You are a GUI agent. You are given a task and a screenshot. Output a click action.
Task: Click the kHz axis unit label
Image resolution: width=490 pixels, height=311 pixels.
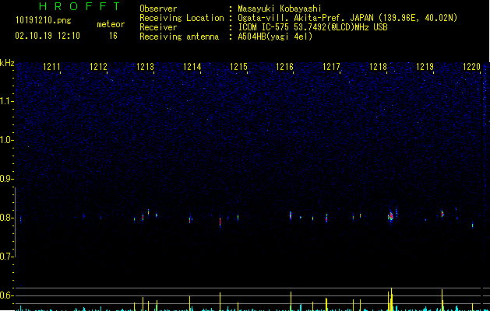[7, 63]
